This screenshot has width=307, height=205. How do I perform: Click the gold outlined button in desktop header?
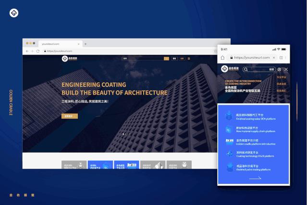tap(182, 59)
